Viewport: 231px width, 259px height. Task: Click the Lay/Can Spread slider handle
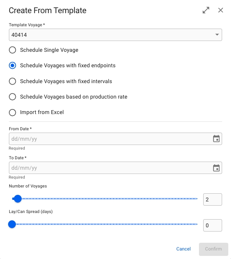click(x=12, y=224)
